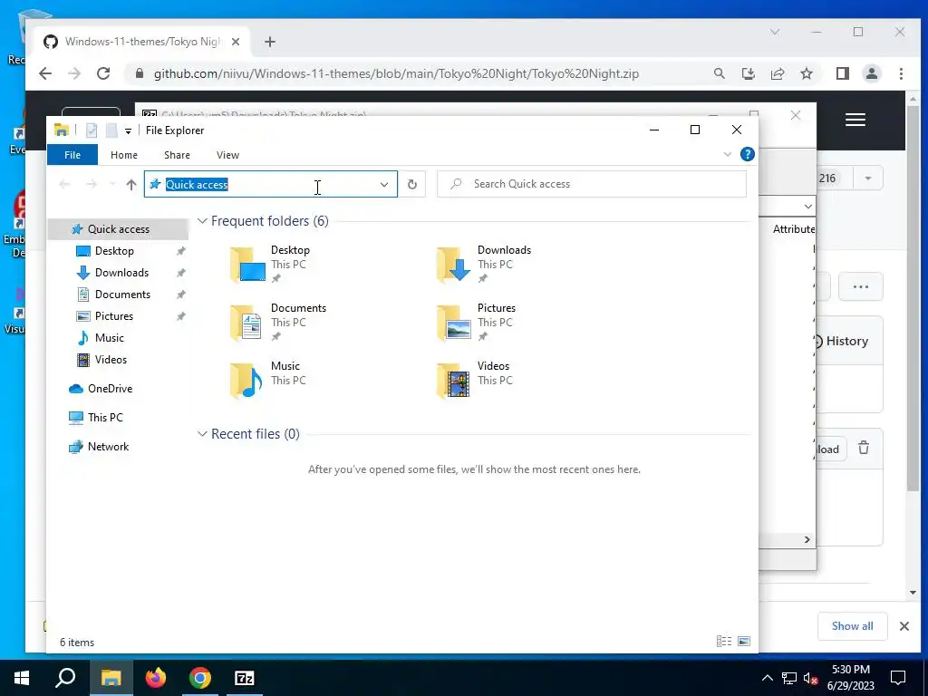Select Videos in the navigation pane

[111, 360]
